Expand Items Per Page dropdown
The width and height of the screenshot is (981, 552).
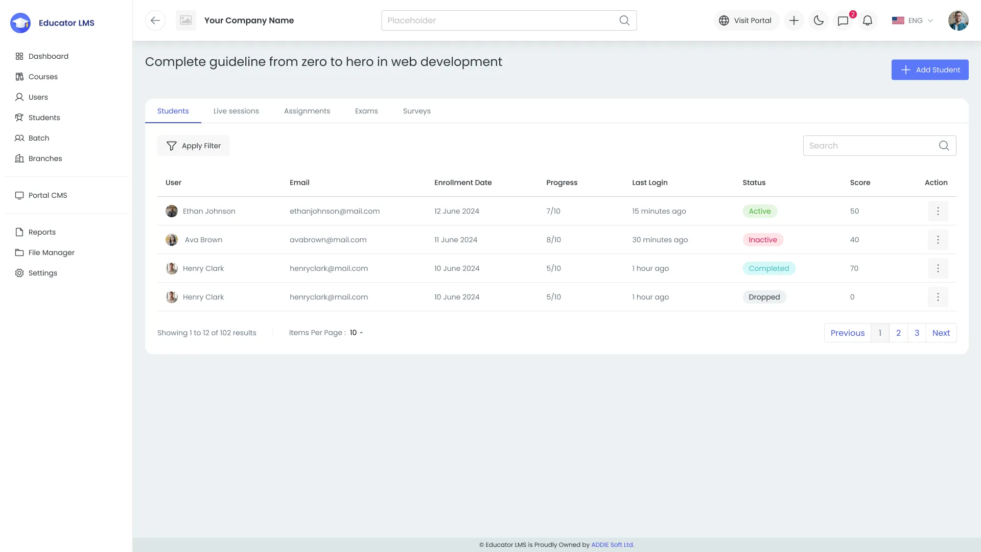[x=356, y=333]
